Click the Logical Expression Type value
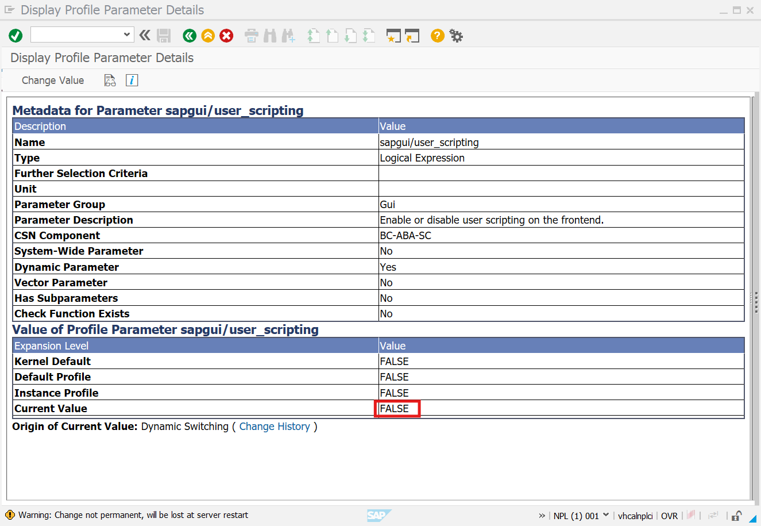Viewport: 761px width, 526px height. click(422, 158)
